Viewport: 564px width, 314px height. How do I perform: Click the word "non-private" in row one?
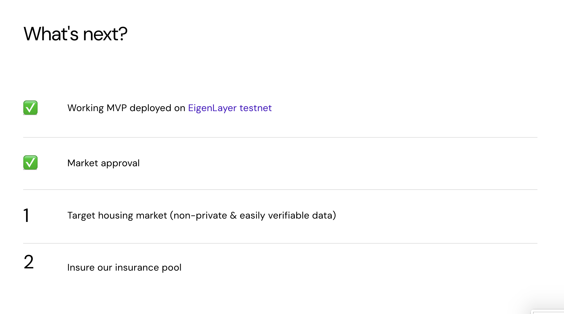click(200, 215)
